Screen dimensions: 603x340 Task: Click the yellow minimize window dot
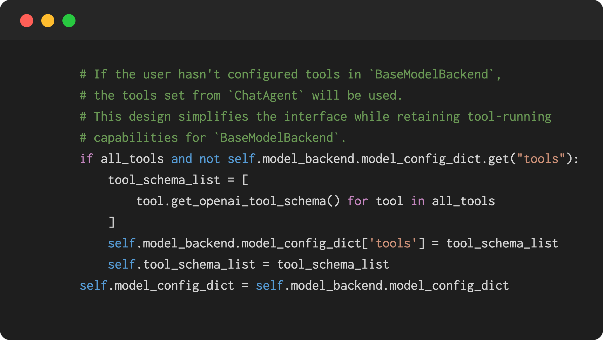48,21
